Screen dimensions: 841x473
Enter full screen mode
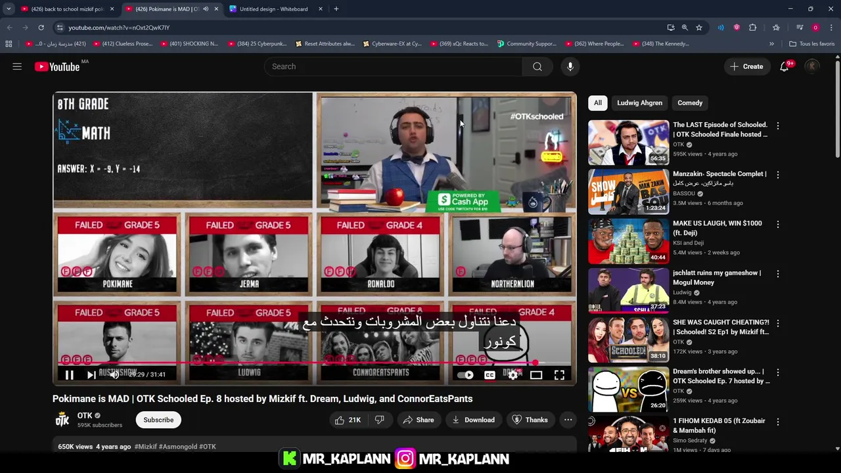pyautogui.click(x=559, y=374)
